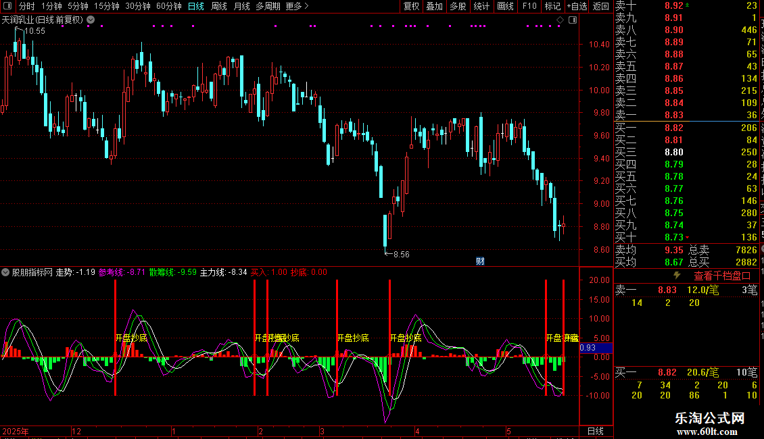Click the 10.55 high price label
This screenshot has width=764, height=439.
coord(34,31)
